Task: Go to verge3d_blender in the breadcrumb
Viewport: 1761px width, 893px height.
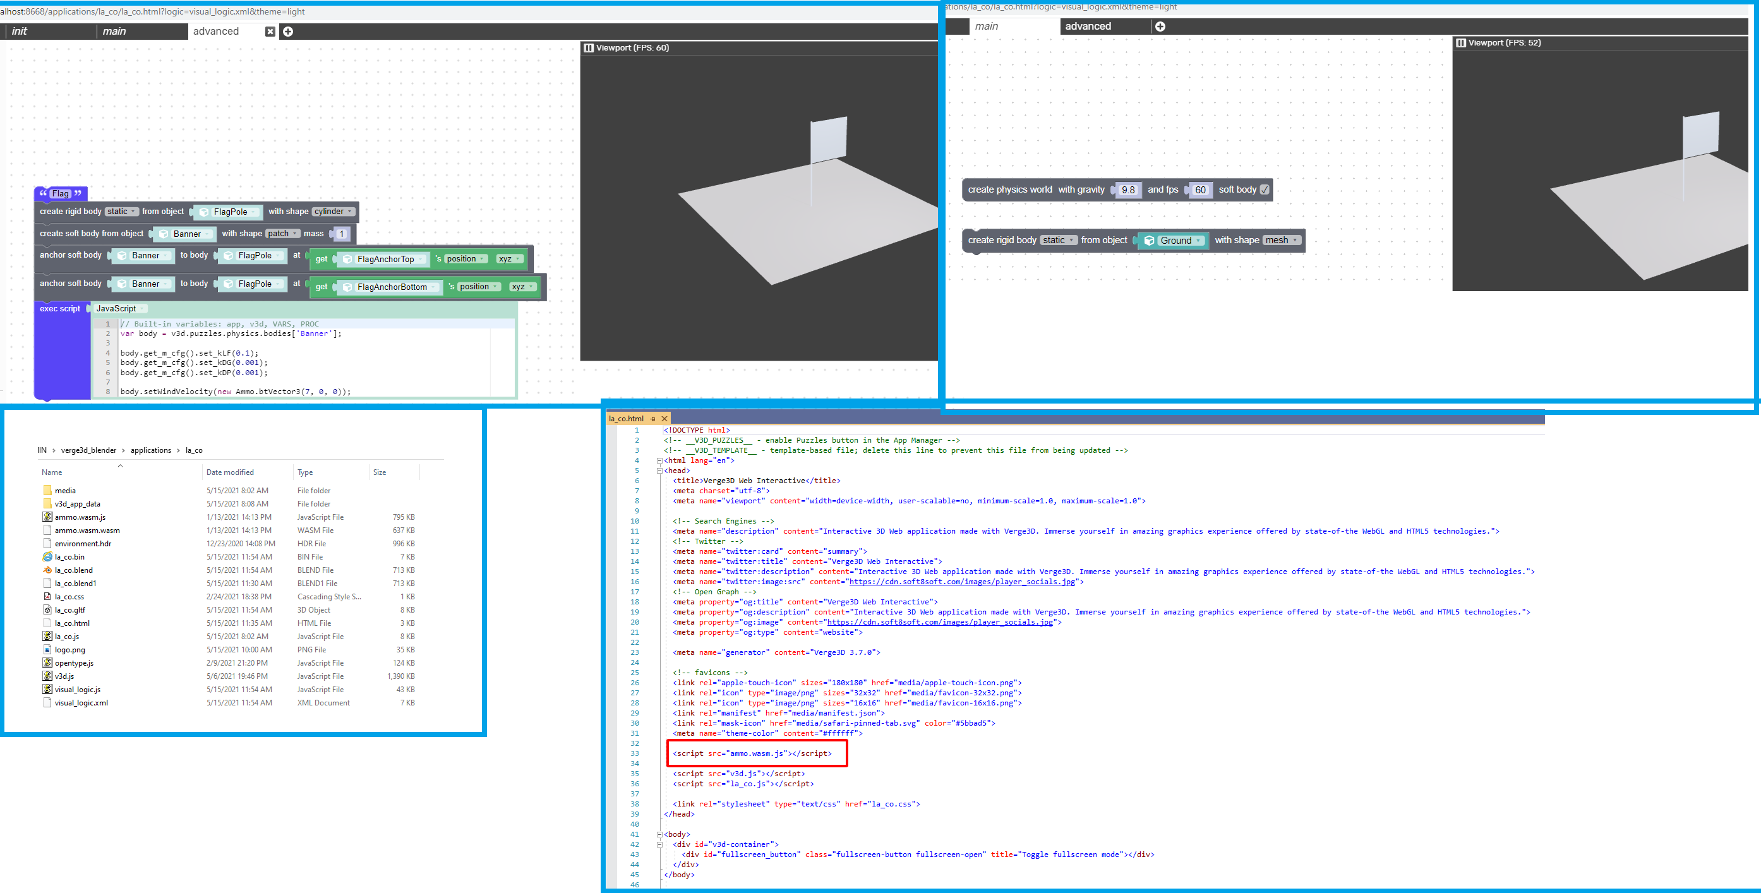Action: pyautogui.click(x=89, y=450)
